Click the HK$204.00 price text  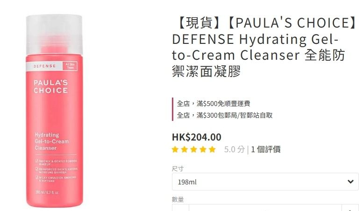(x=197, y=137)
